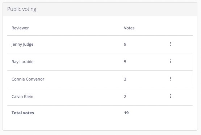Screen dimensions: 201x135
Task: Select Calvin Klein's vote count of 2
Action: (x=125, y=97)
